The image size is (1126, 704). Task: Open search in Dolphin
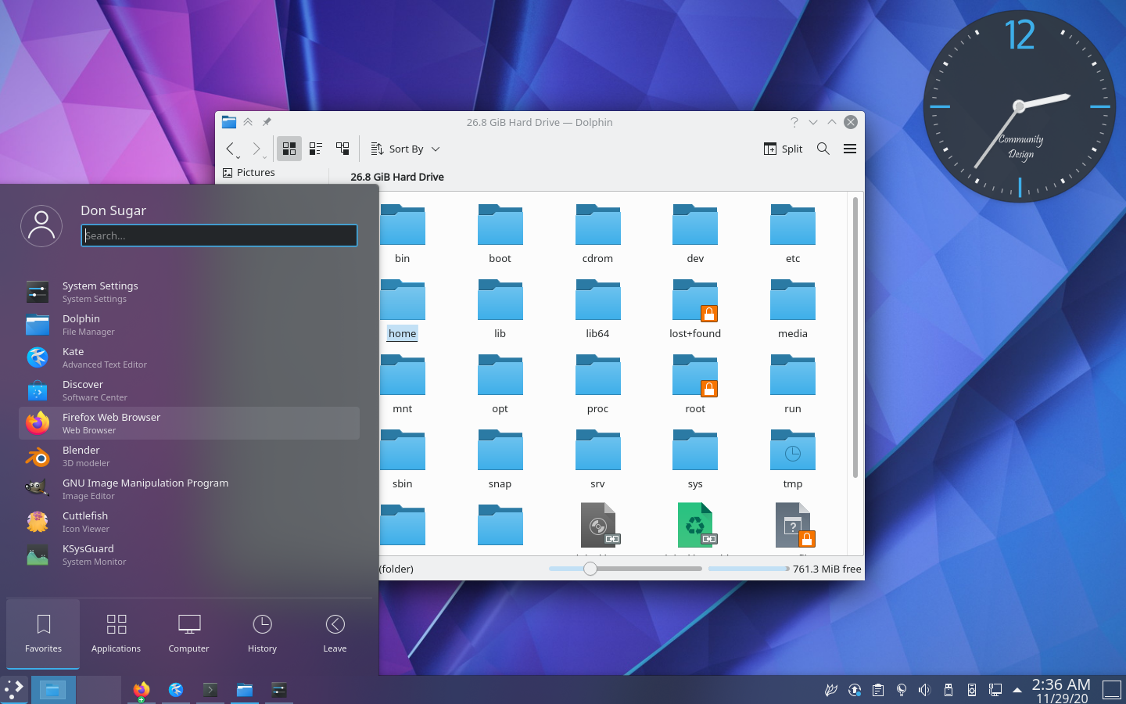pos(823,149)
